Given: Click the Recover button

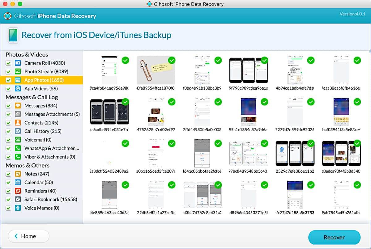Looking at the screenshot, I should coord(334,237).
